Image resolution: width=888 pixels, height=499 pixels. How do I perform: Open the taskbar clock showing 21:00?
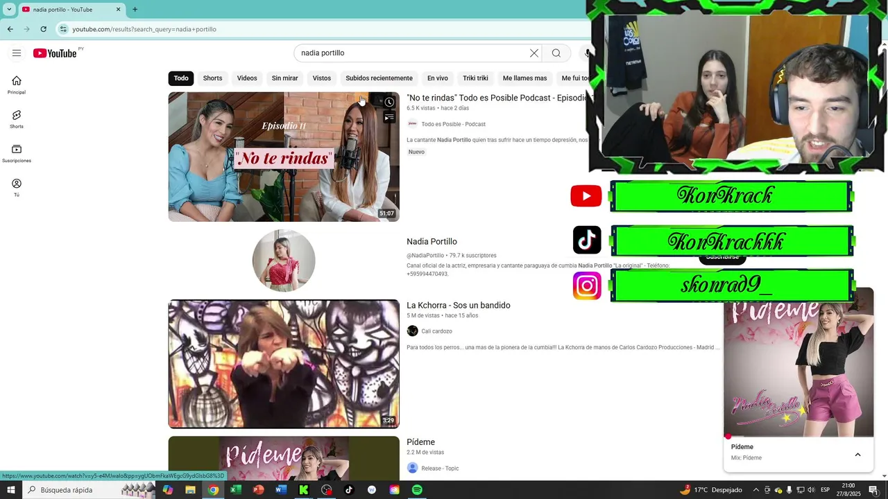(848, 490)
